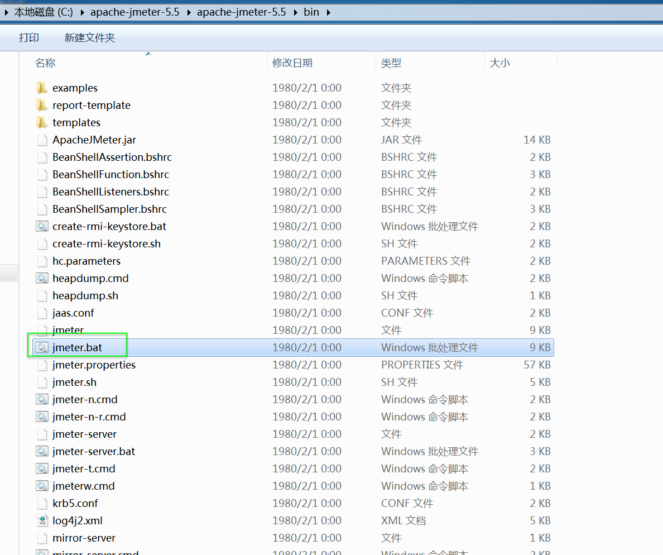Click 14 KB size of ApacheJMeter.jar
The image size is (663, 555).
537,140
